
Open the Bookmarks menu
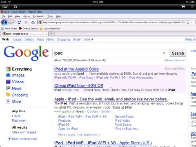(x=39, y=16)
